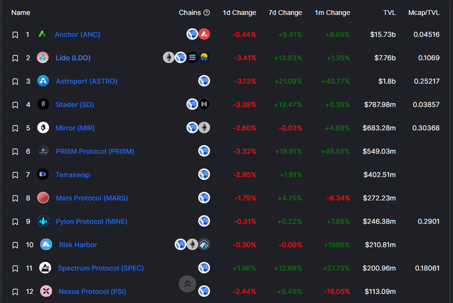Open the Spectrum Protocol (SPEC) link

point(101,268)
